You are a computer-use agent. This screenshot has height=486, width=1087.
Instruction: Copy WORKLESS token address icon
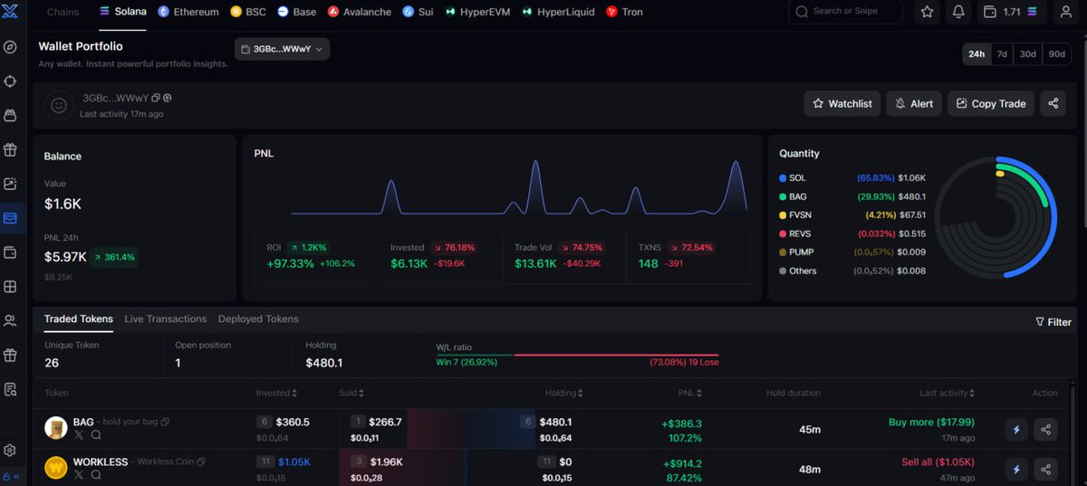201,462
